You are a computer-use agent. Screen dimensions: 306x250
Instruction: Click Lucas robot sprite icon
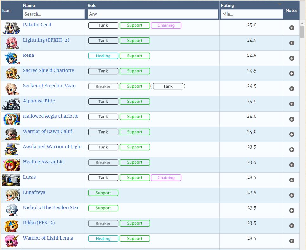[x=11, y=180]
